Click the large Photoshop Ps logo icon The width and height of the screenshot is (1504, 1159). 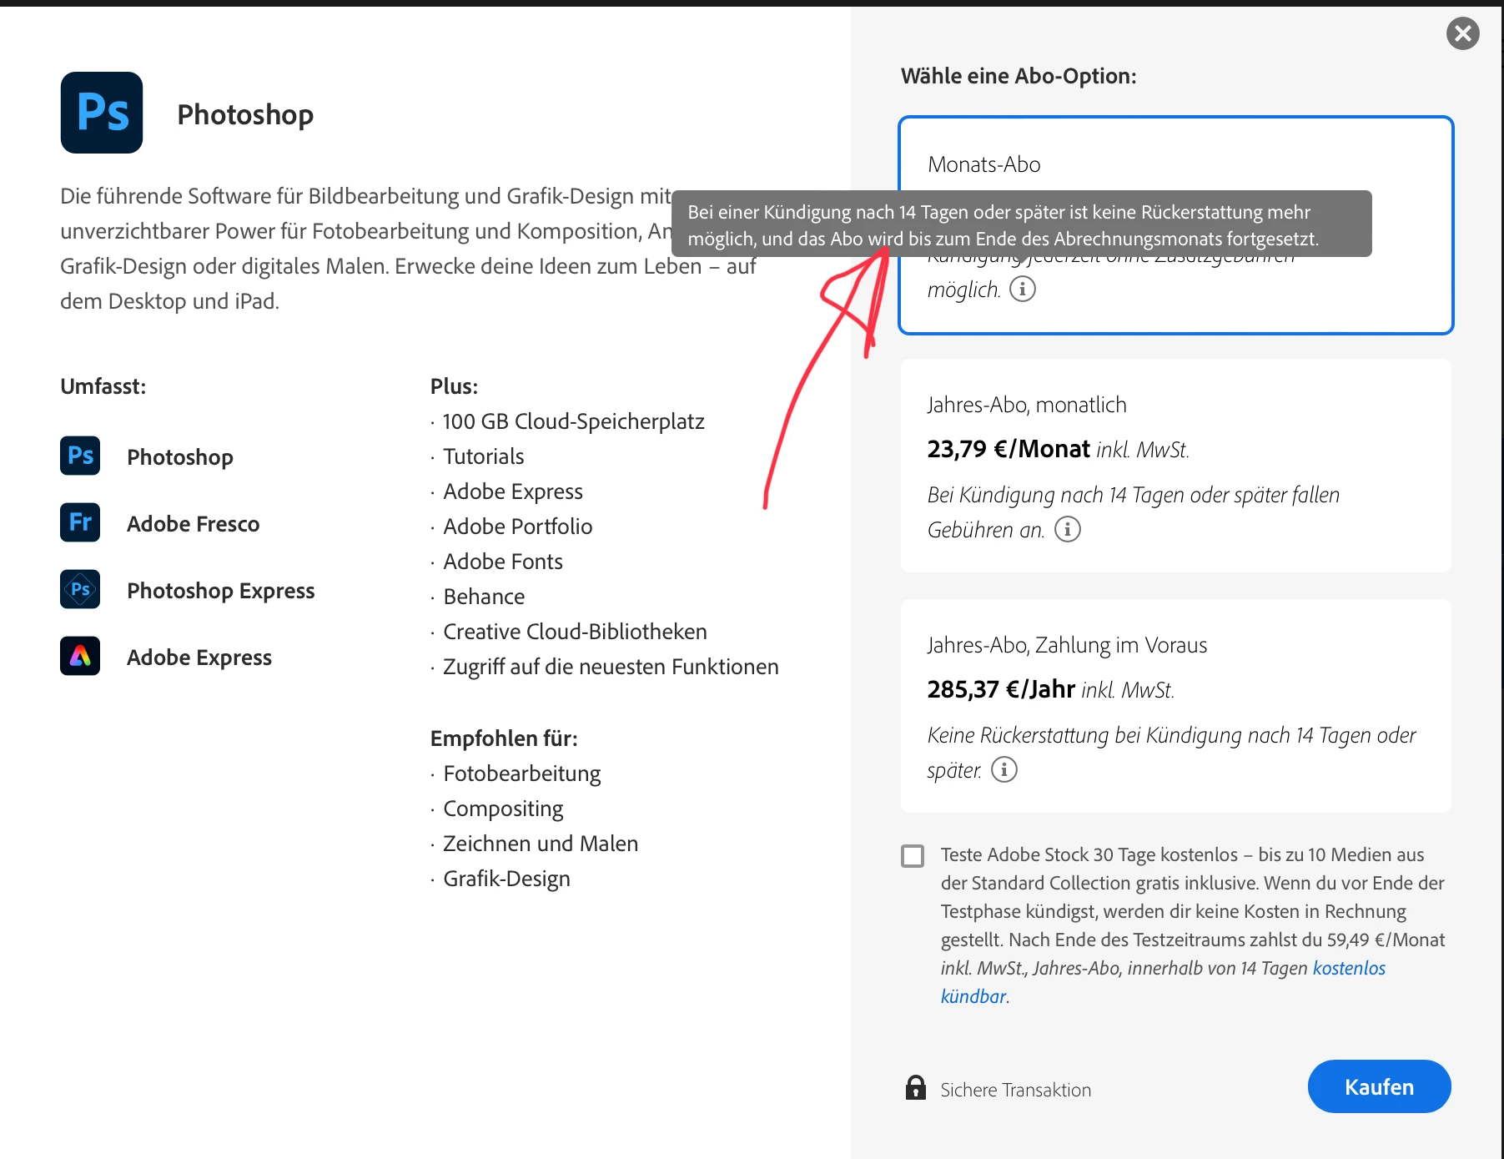102,113
